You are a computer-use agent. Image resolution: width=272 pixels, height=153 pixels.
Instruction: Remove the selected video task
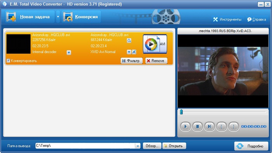pos(156,61)
